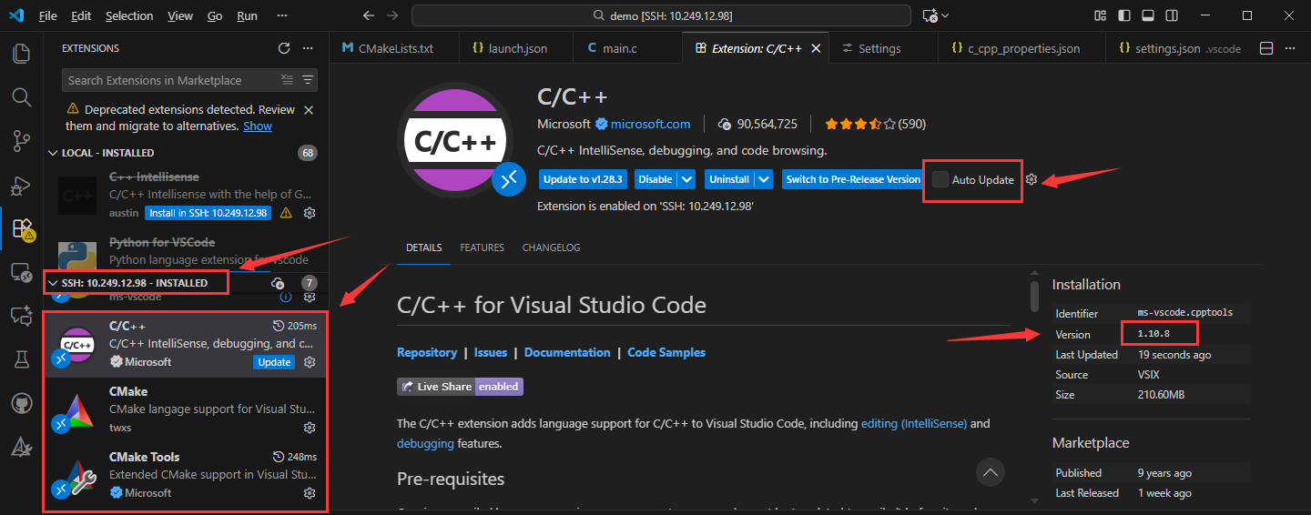1311x515 pixels.
Task: Go back using the navigation arrow
Action: coord(368,15)
